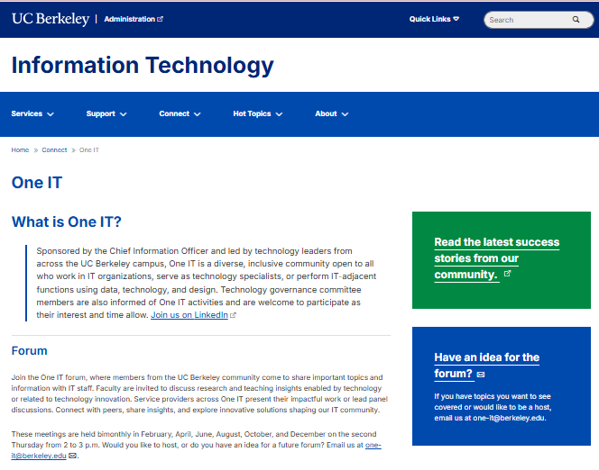Viewport: 599px width, 470px height.
Task: Open the Hot Topics menu item
Action: tap(252, 113)
